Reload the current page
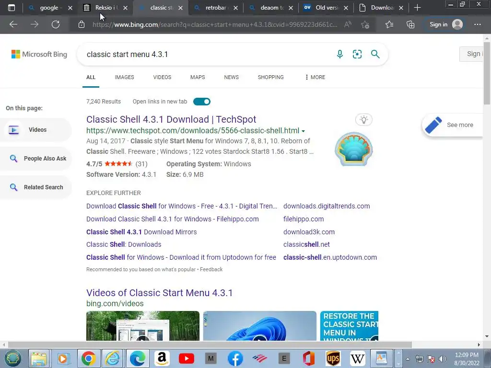Viewport: 491px width, 368px height. (56, 24)
